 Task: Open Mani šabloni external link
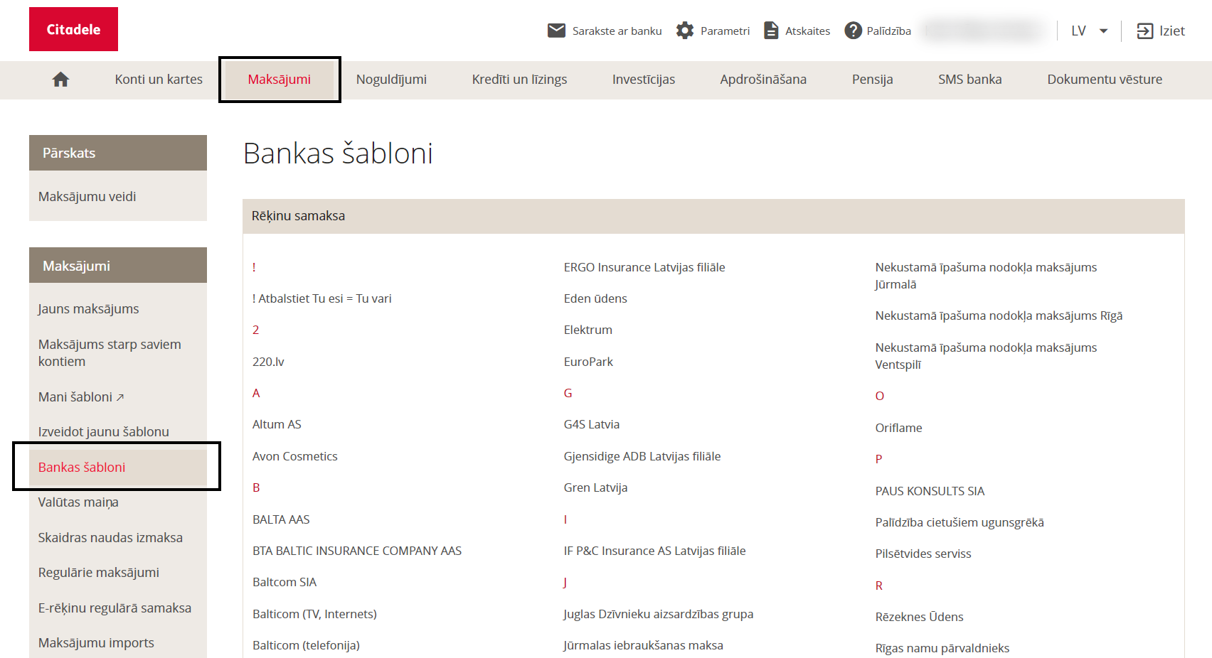(81, 397)
